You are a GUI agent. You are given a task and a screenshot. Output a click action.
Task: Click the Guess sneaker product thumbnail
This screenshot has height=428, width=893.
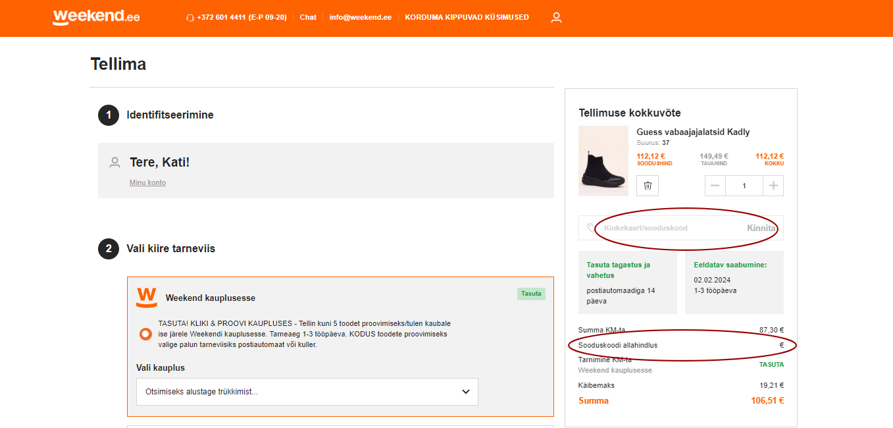click(603, 161)
